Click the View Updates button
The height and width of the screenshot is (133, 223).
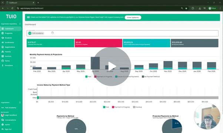coord(133,17)
